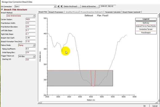Click the Spillway legend entry

click(146, 23)
